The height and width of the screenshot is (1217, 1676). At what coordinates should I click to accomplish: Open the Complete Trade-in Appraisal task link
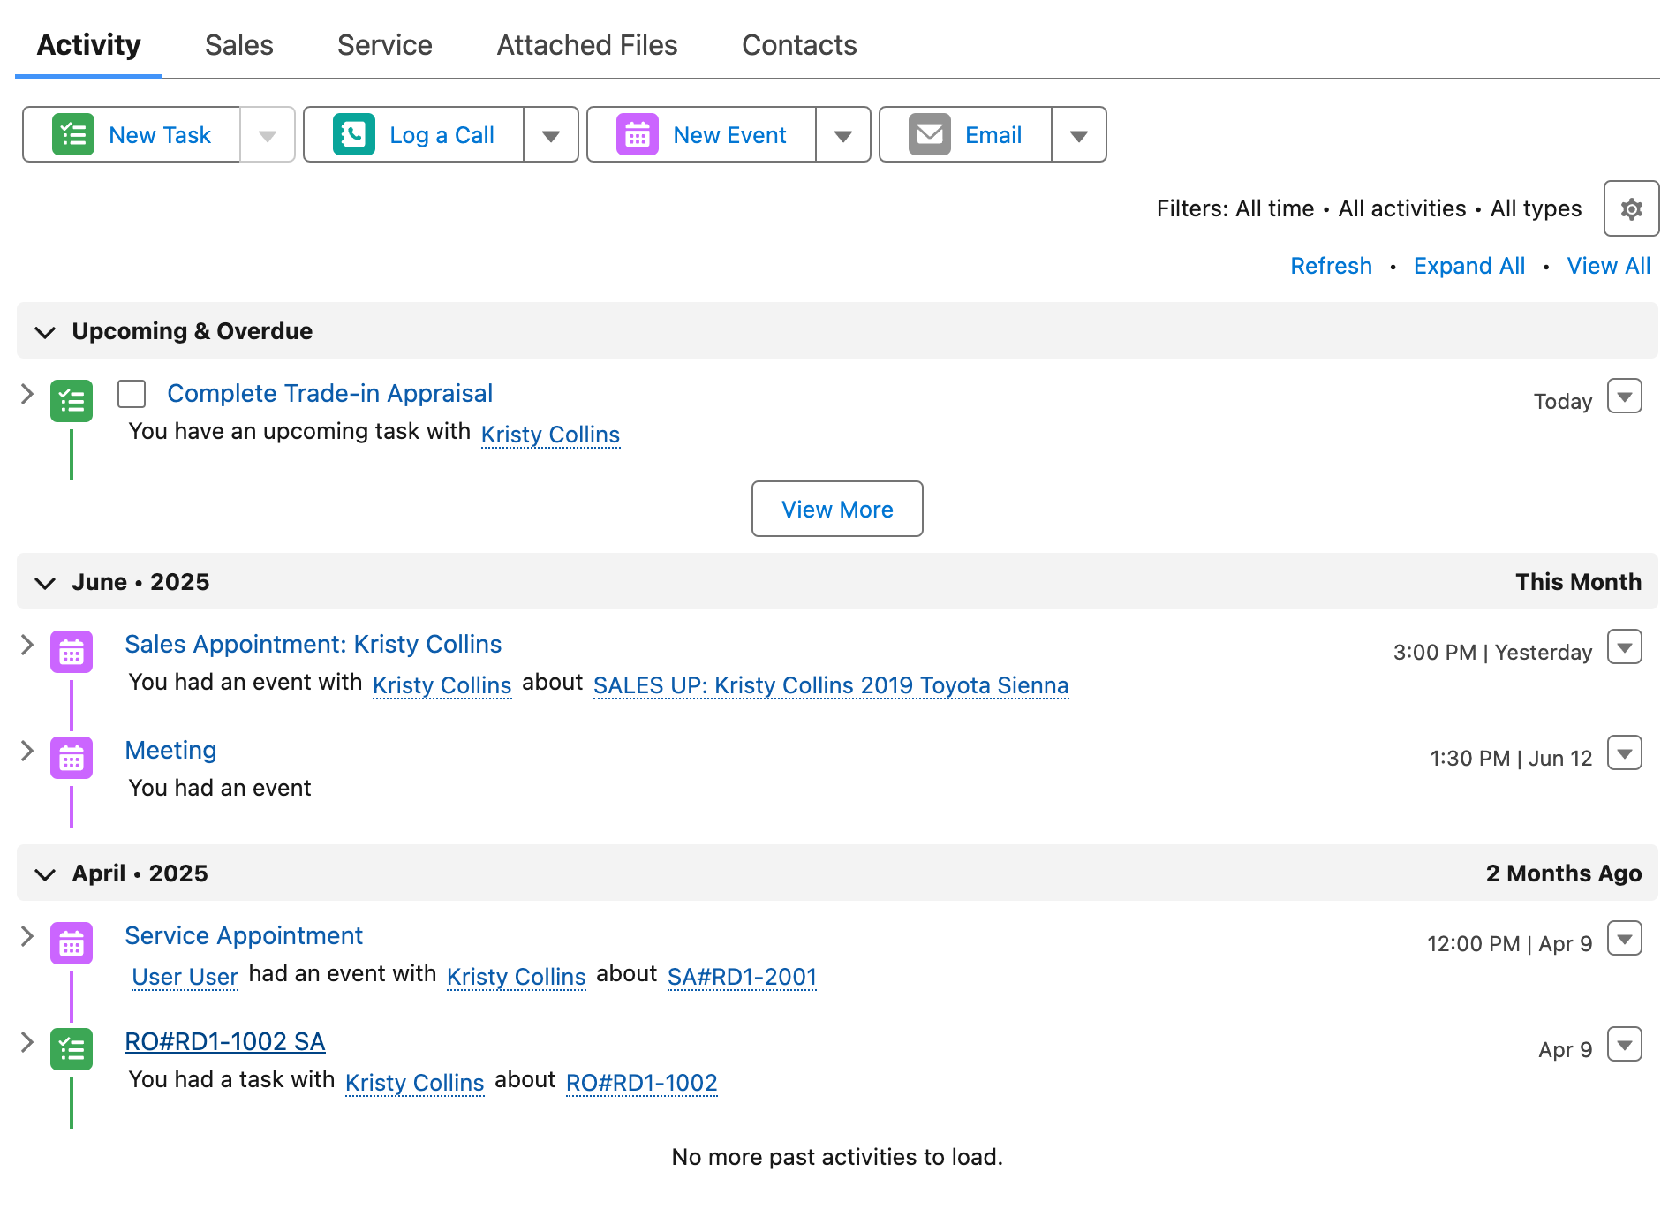pos(329,393)
